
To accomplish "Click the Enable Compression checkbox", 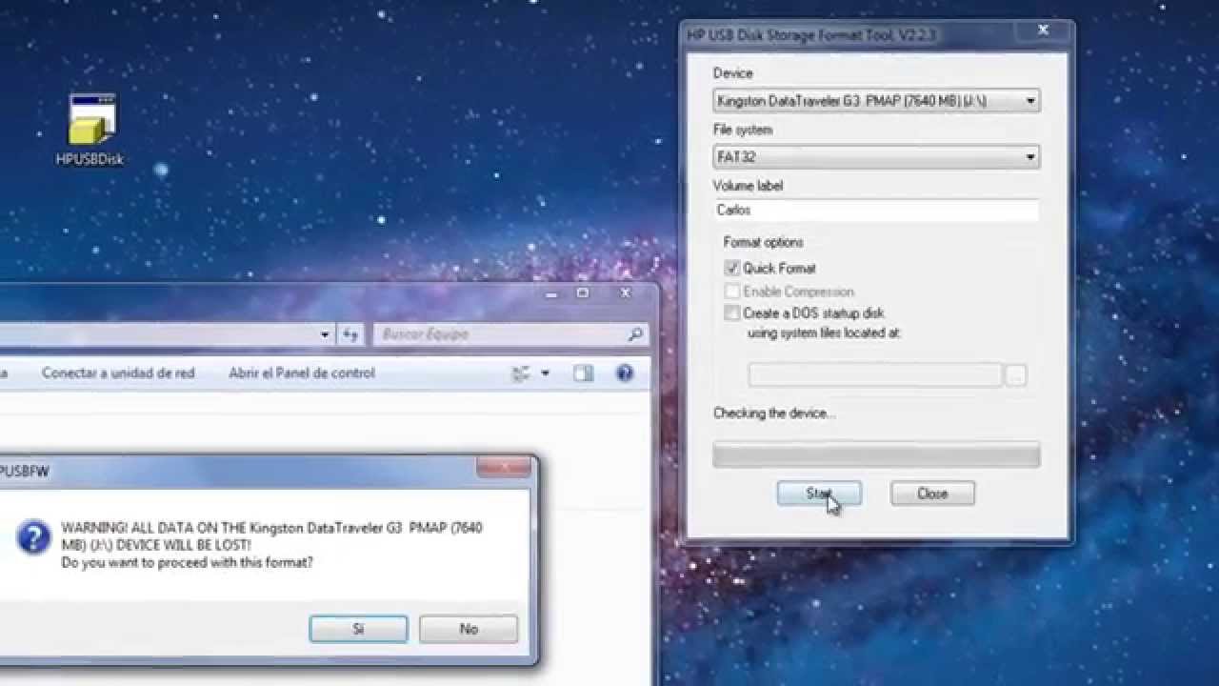I will 731,292.
